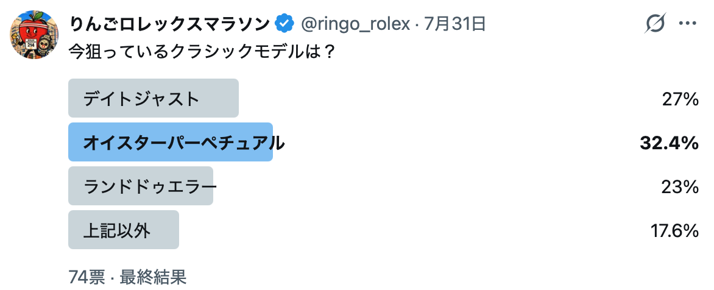Image resolution: width=714 pixels, height=290 pixels.
Task: Open the 7月31日 post timestamp
Action: [455, 24]
